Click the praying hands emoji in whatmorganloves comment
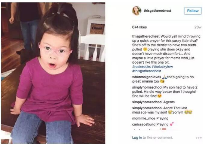The width and height of the screenshot is (206, 148). (x=164, y=77)
